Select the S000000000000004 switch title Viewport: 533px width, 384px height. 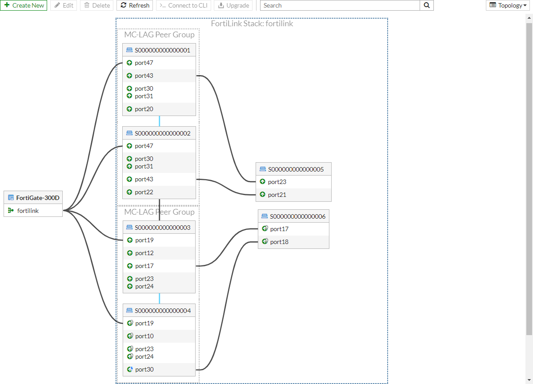[163, 311]
